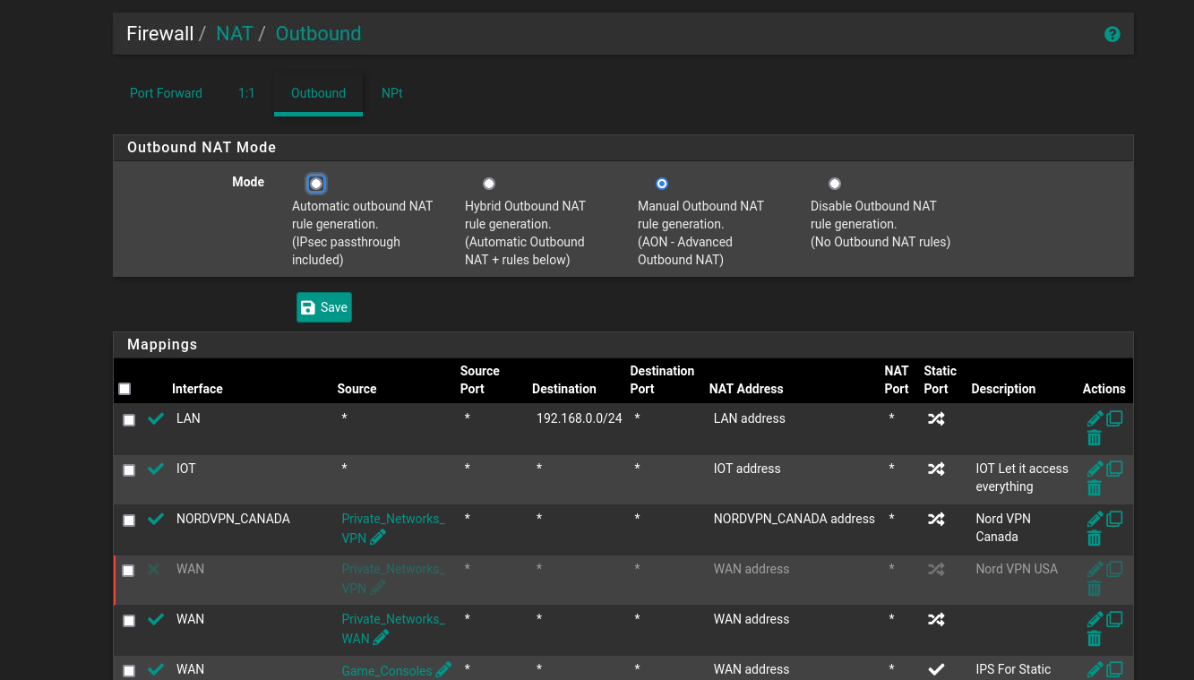Click the 'IOT address' NAT cell
This screenshot has height=680, width=1194.
click(x=747, y=469)
